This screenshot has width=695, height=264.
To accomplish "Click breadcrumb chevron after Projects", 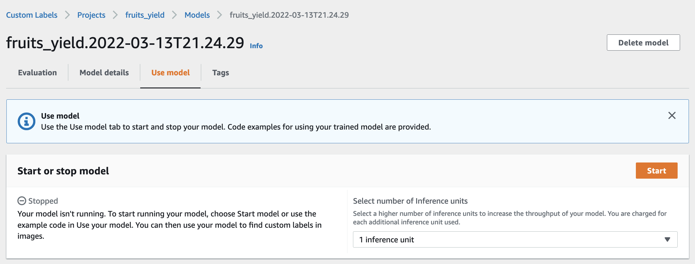I will tap(115, 15).
